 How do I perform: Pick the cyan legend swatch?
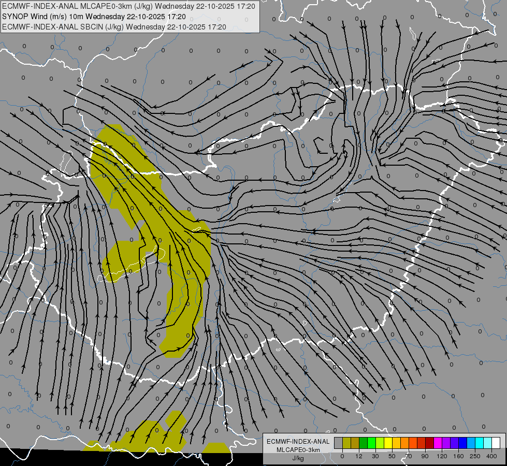[x=480, y=443]
